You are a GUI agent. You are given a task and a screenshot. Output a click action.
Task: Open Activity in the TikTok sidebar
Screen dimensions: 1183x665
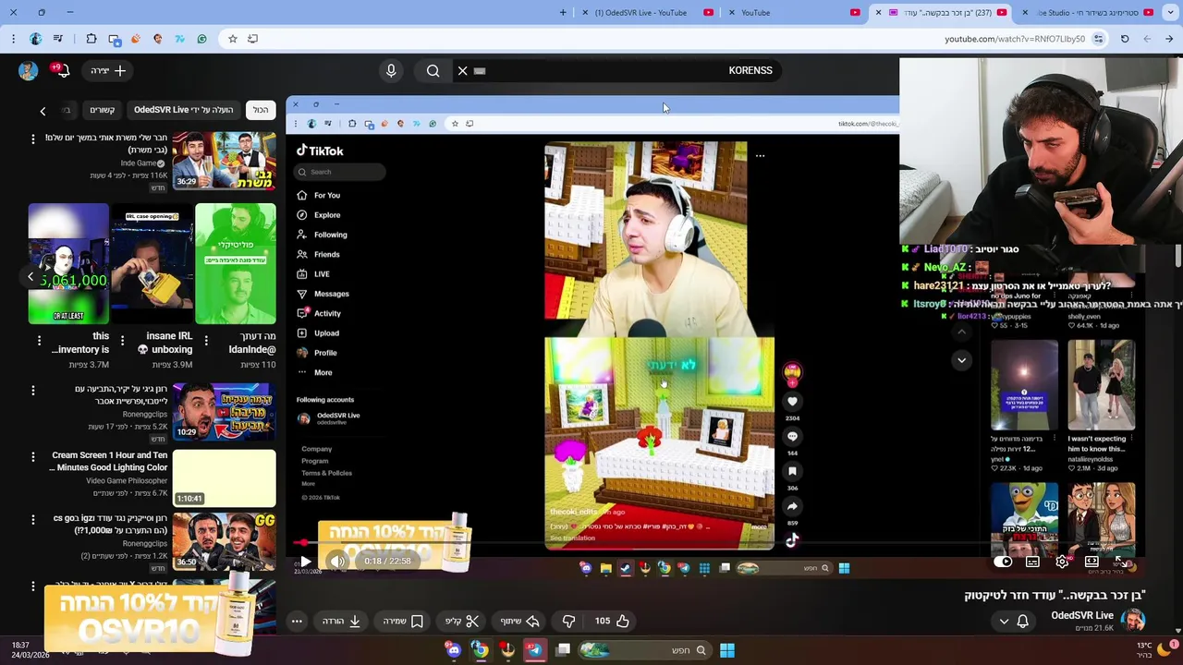click(x=319, y=313)
